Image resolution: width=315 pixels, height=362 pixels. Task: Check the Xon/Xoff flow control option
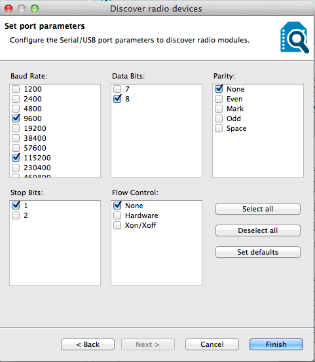click(117, 225)
